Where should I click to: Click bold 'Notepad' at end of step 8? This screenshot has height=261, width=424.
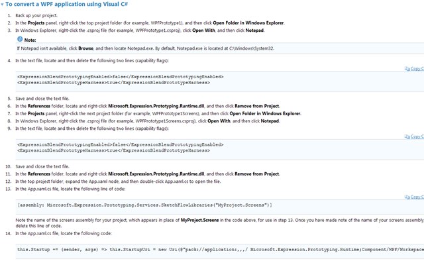(x=270, y=121)
